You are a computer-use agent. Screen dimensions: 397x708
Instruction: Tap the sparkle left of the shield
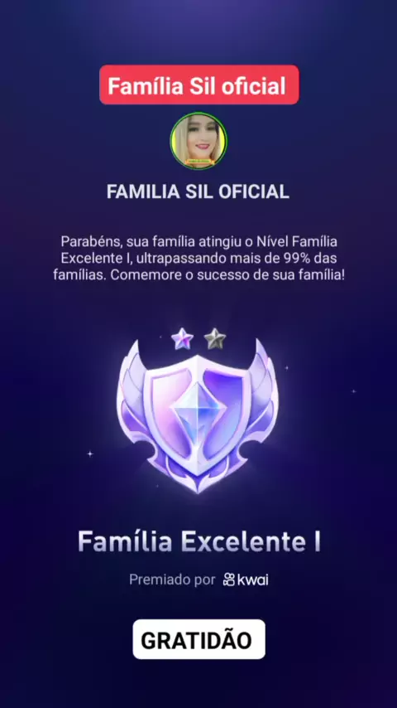(90, 453)
